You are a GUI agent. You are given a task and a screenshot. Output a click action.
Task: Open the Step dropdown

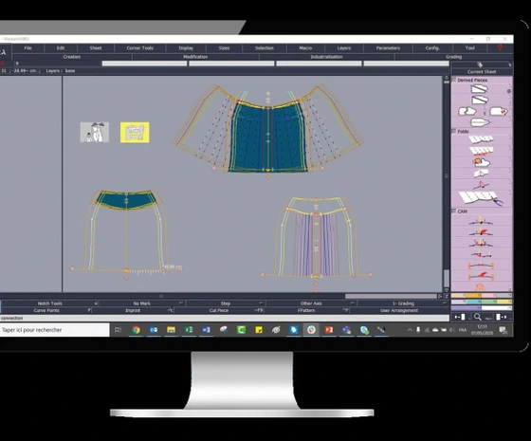pyautogui.click(x=226, y=303)
